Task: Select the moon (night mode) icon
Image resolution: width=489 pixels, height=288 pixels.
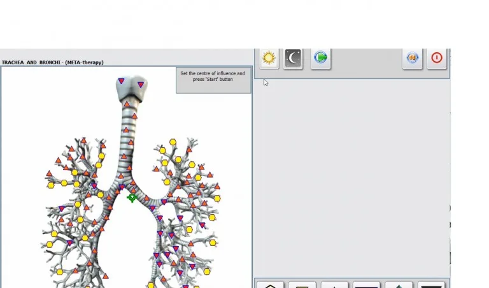Action: pos(293,58)
